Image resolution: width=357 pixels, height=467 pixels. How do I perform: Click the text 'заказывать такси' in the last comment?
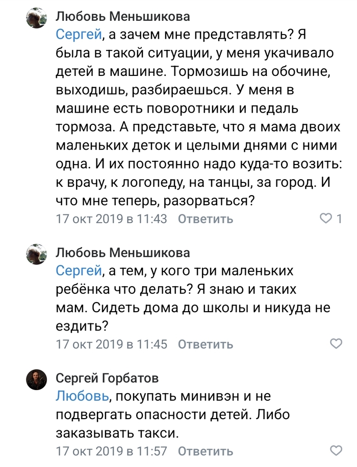tap(117, 433)
